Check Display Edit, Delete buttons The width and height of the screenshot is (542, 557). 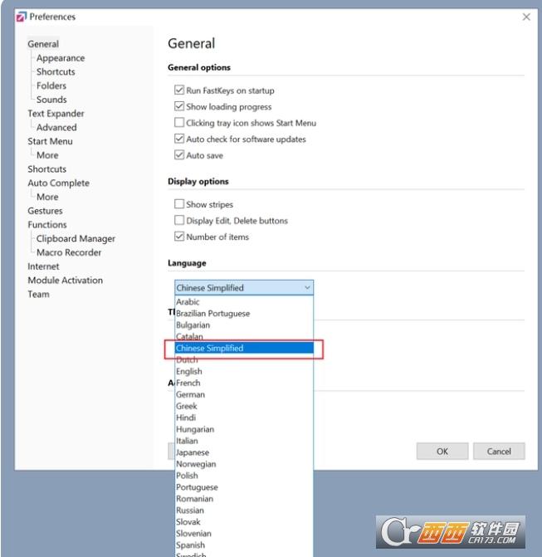point(179,220)
